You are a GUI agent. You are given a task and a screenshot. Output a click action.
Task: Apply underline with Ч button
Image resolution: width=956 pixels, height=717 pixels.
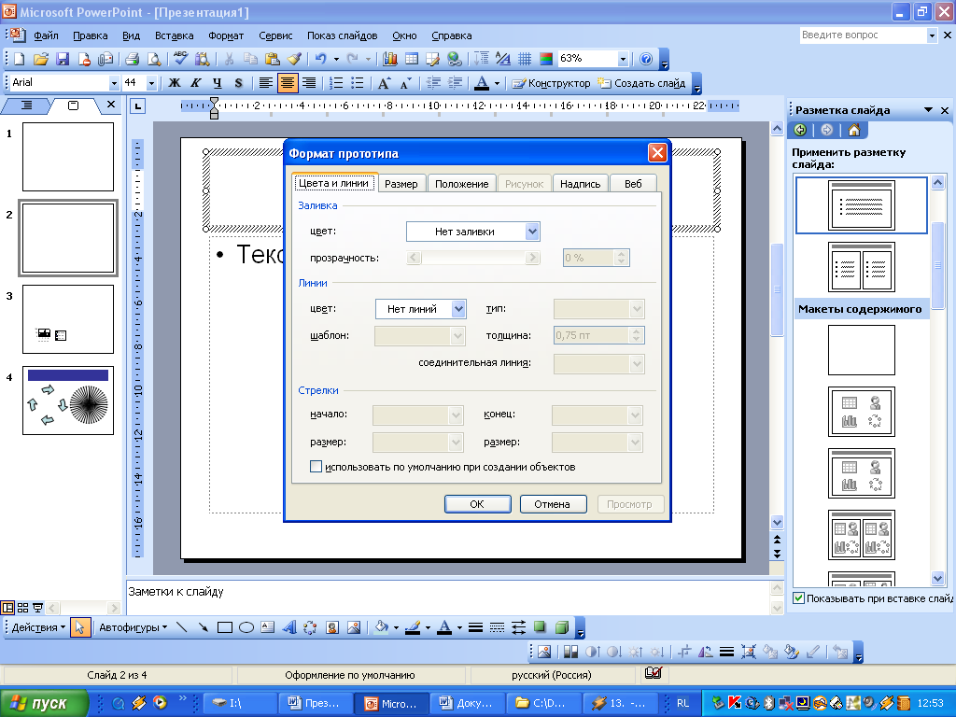[x=217, y=82]
